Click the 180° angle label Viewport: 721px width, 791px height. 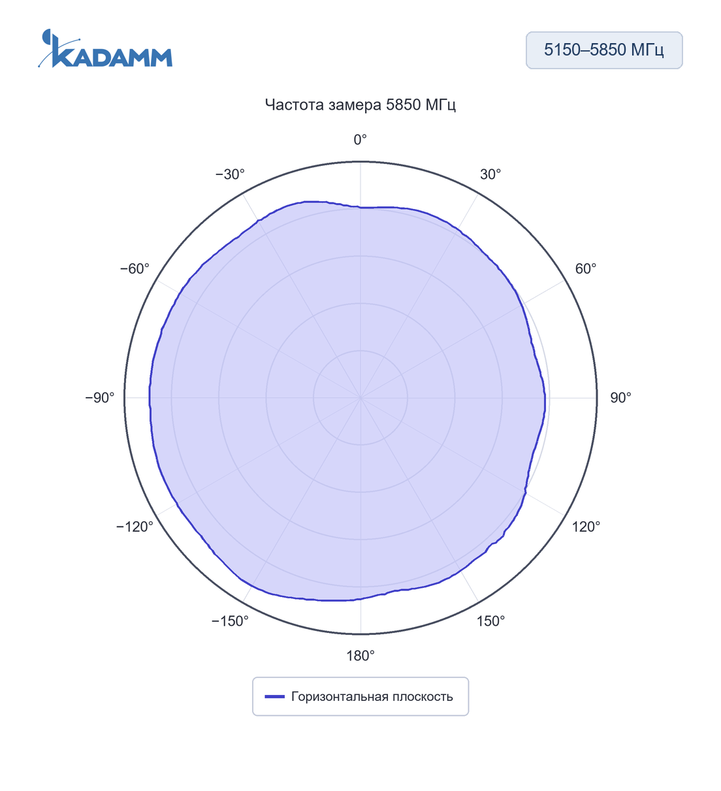[360, 656]
